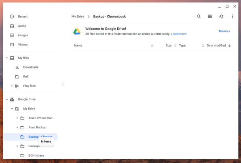This screenshot has height=163, width=241.
Task: Click the Asus Backup folder icon
Action: [x=22, y=127]
